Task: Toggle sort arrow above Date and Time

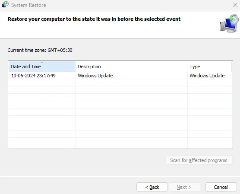Action: (x=42, y=63)
